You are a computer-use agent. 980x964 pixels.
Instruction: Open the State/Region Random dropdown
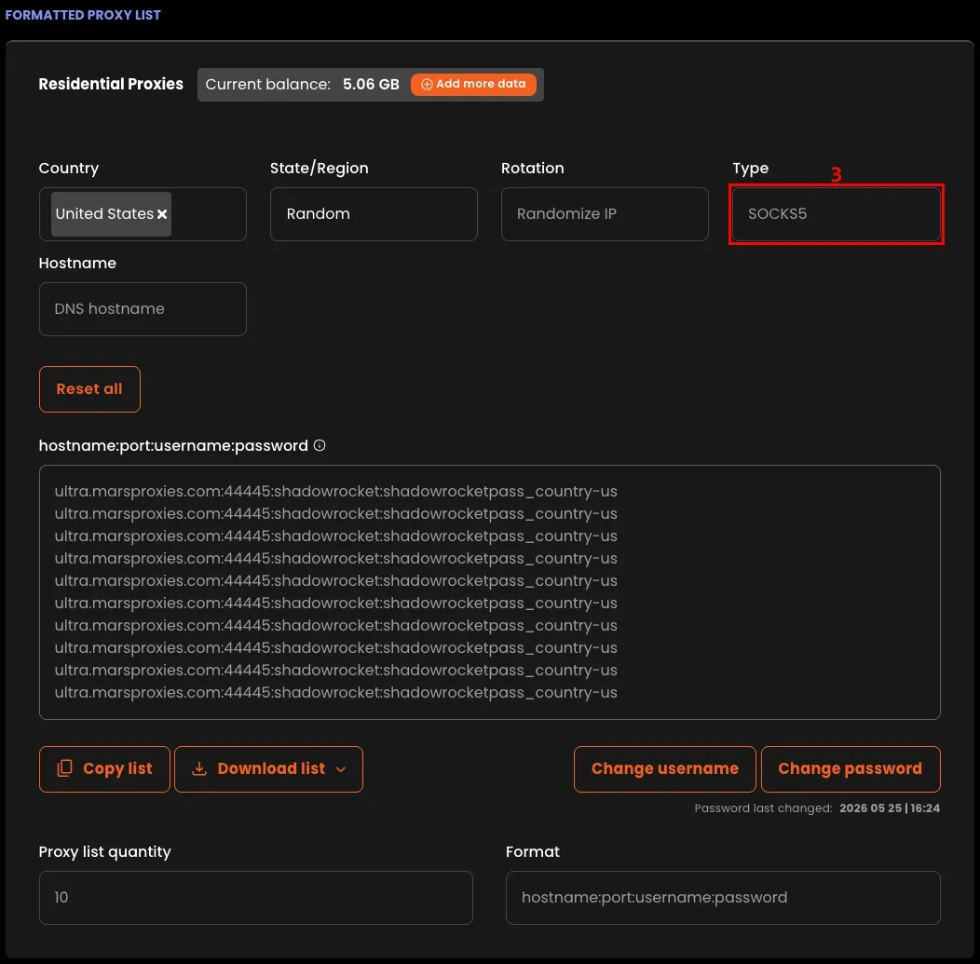374,214
